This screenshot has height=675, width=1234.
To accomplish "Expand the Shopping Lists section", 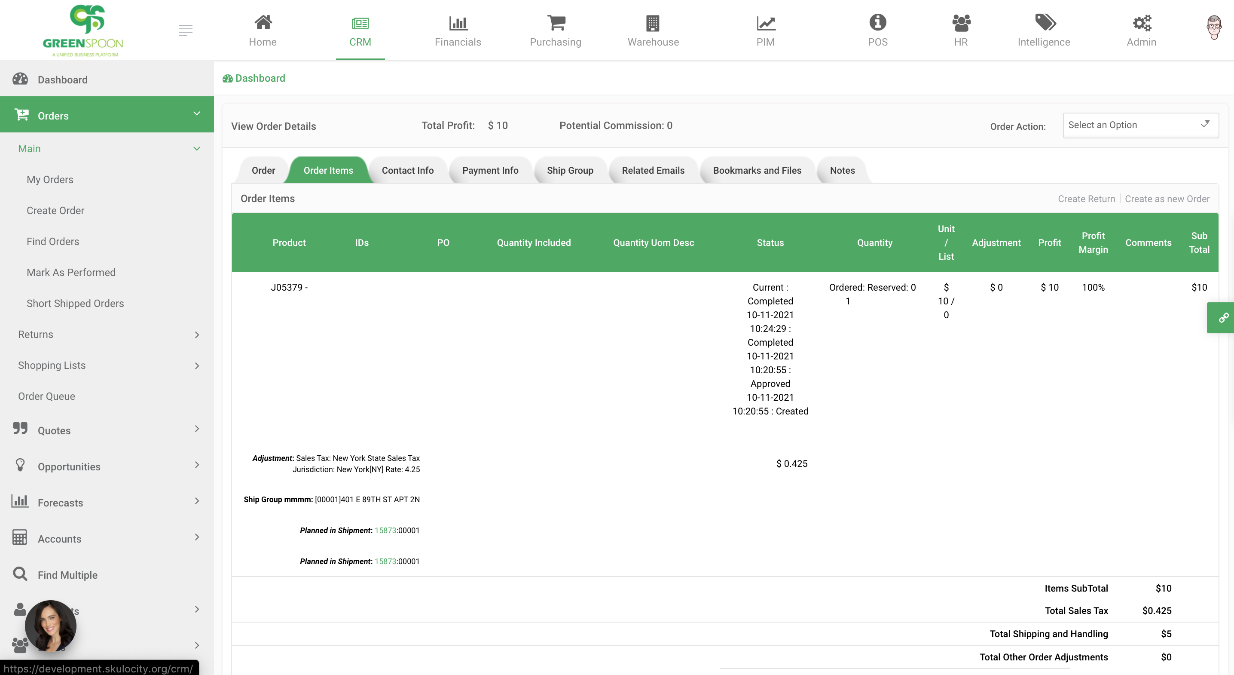I will coord(107,365).
